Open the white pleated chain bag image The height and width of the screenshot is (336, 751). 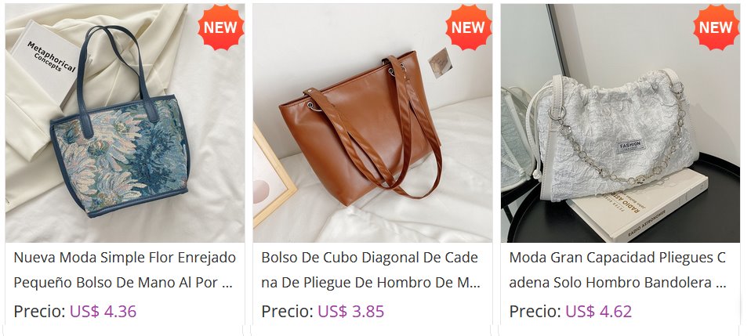[x=620, y=123]
